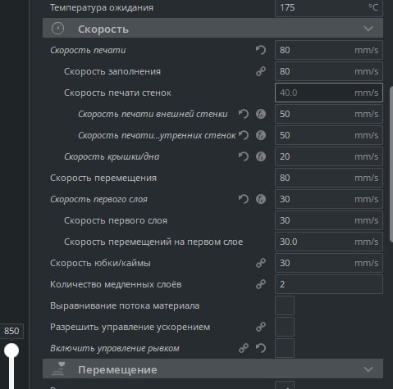Screen dimensions: 393x389
Task: Enable Выравнивание потока материала checkbox
Action: [x=285, y=305]
